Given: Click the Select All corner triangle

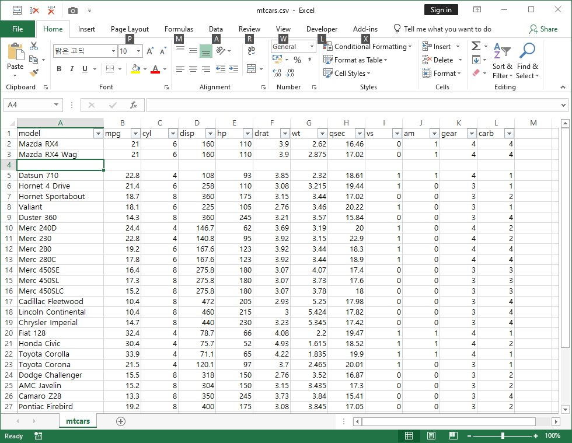Looking at the screenshot, I should click(12, 123).
